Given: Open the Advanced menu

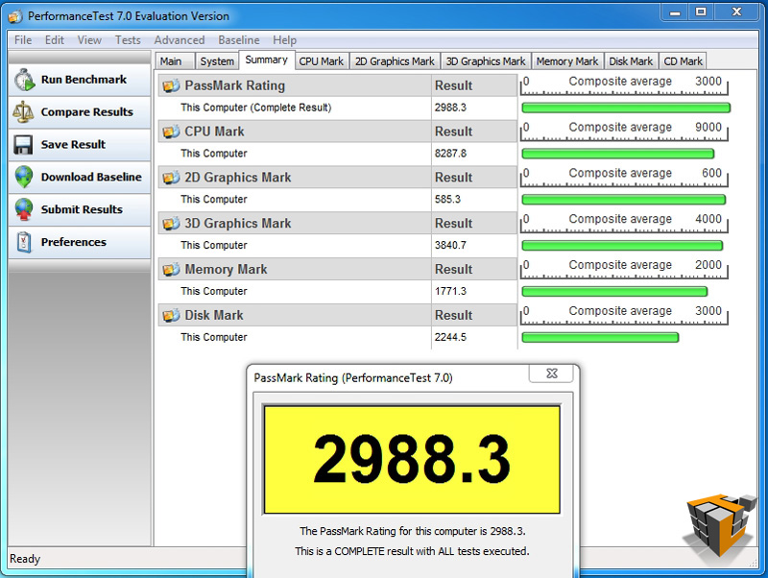Looking at the screenshot, I should coord(180,40).
